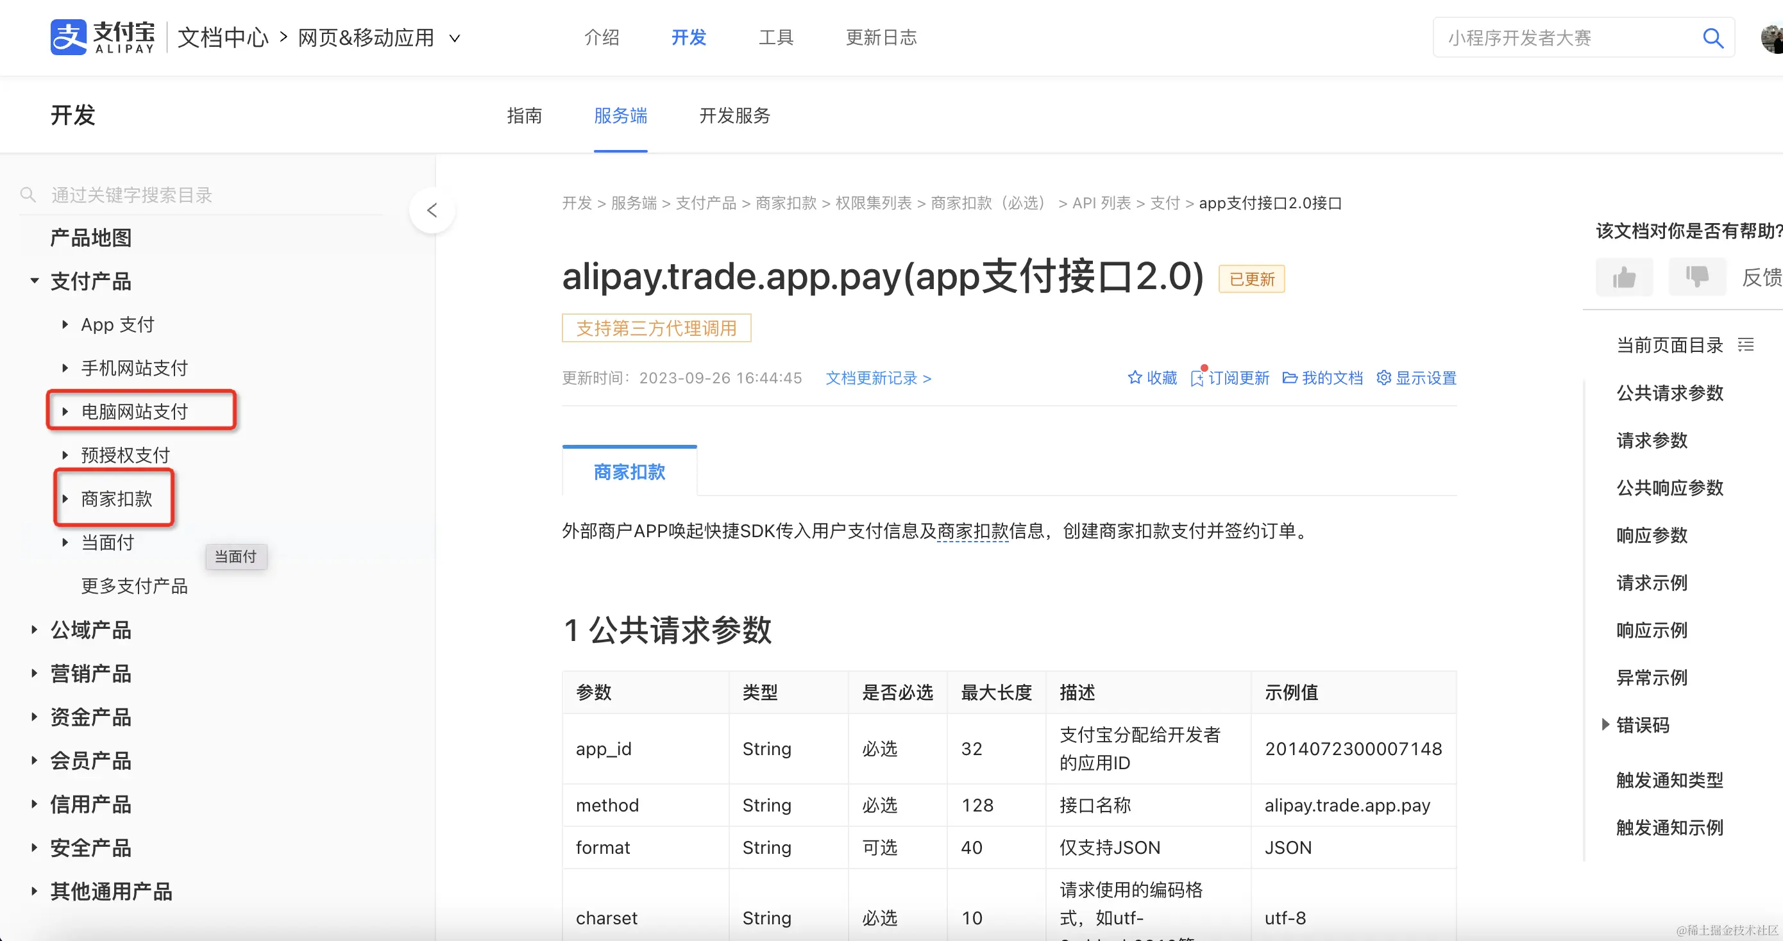Image resolution: width=1783 pixels, height=941 pixels.
Task: Expand 错误码 in page contents
Action: (1605, 724)
